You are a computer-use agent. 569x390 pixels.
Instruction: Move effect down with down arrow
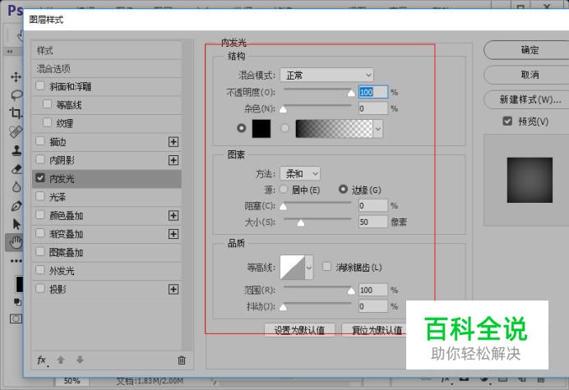pyautogui.click(x=80, y=360)
